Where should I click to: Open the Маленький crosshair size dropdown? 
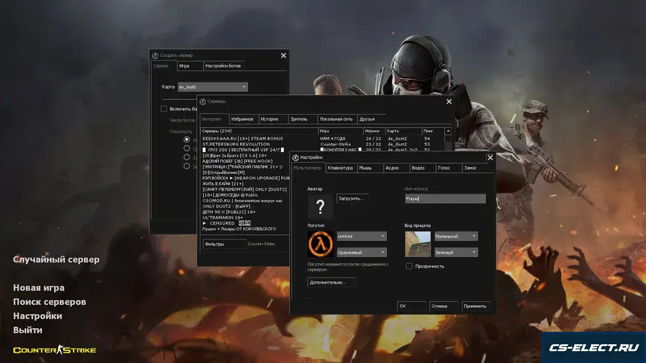pyautogui.click(x=456, y=236)
